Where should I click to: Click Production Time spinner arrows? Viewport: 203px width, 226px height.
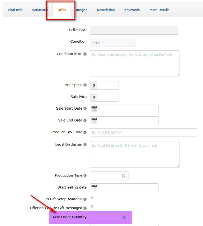point(124,176)
